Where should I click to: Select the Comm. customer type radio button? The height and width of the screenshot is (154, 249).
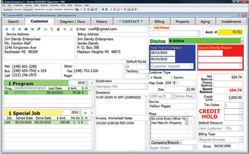[x=171, y=78]
